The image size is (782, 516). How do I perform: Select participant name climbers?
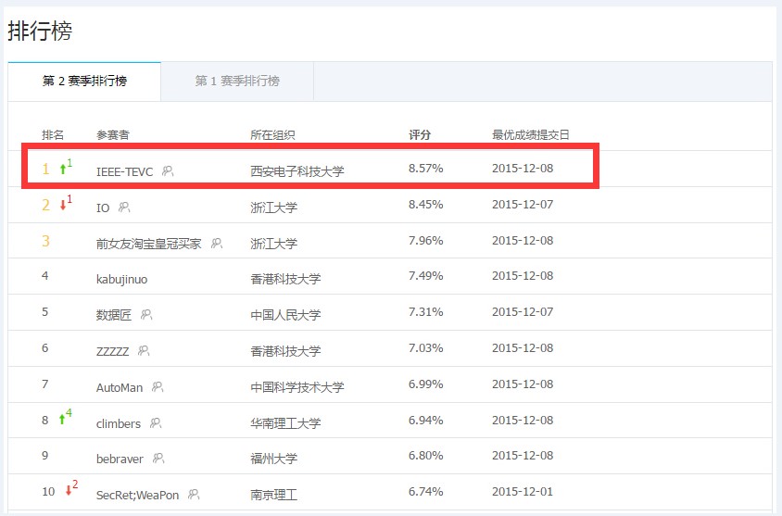pyautogui.click(x=119, y=423)
